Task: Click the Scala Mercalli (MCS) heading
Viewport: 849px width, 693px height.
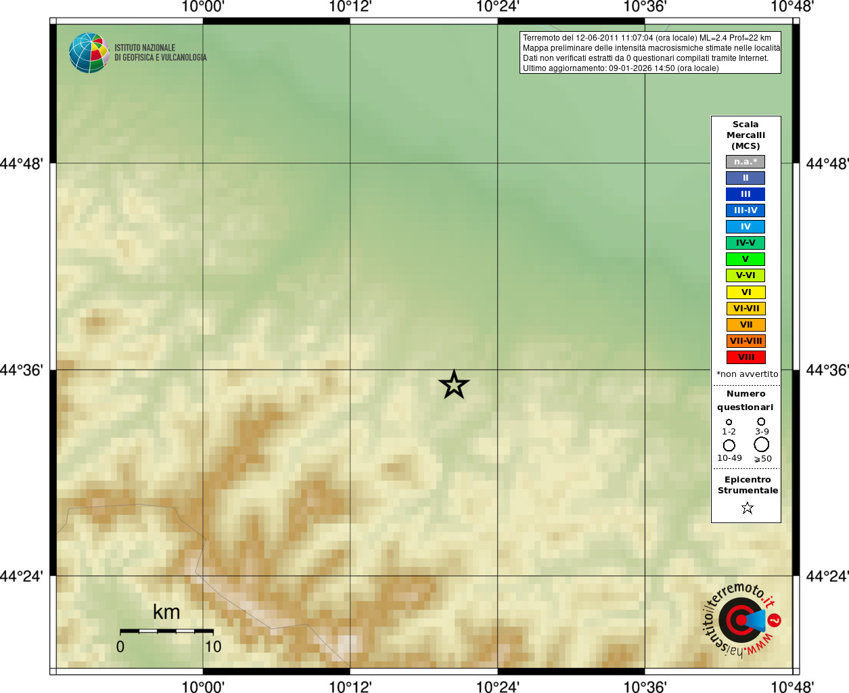Action: (745, 135)
